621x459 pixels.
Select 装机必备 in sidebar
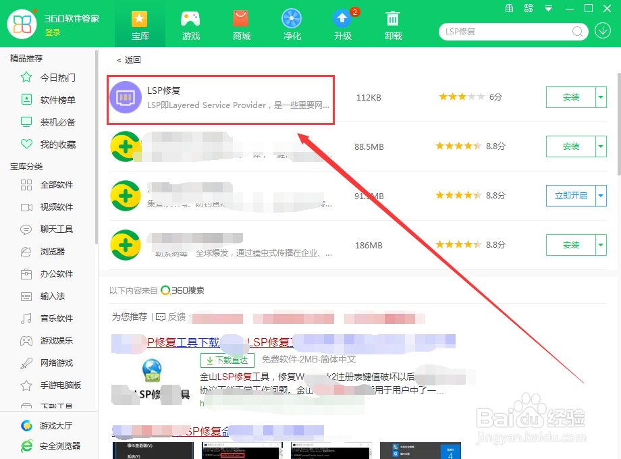click(x=58, y=122)
